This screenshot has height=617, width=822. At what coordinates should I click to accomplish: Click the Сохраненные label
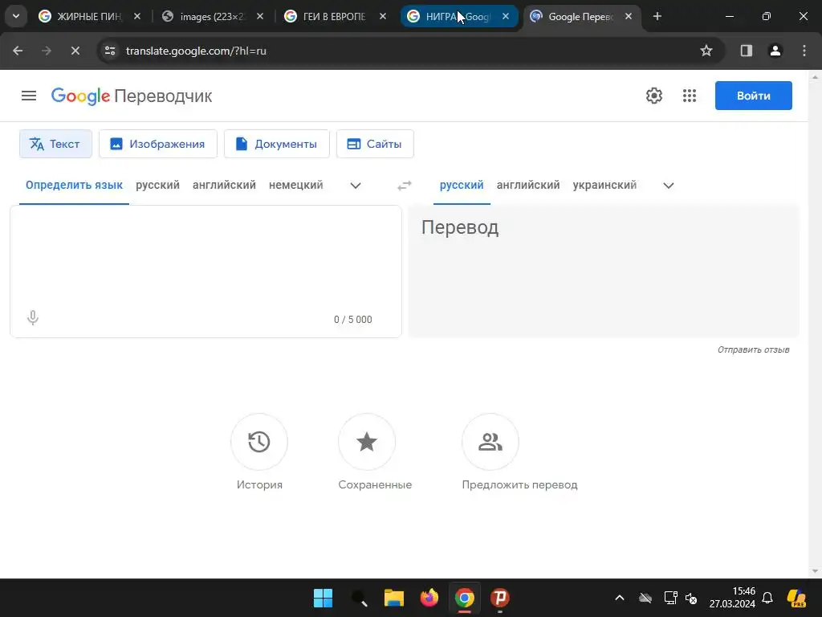pyautogui.click(x=375, y=484)
